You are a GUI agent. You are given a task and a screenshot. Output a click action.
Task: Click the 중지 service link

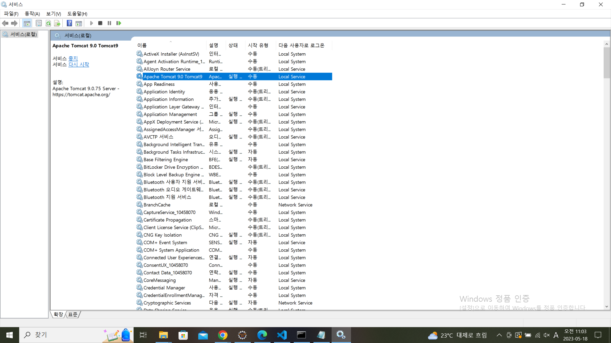pos(73,58)
